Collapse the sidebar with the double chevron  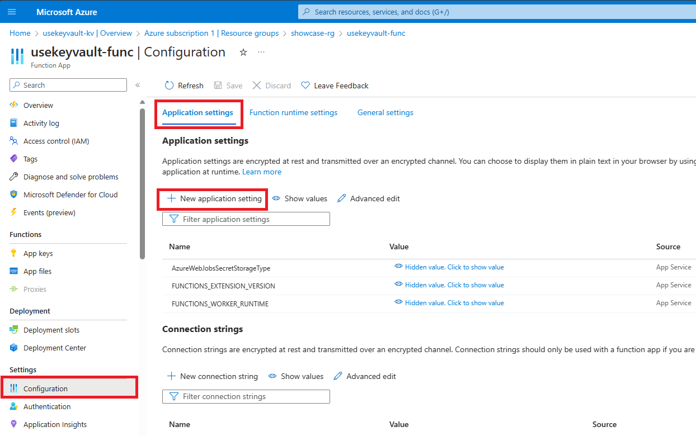tap(138, 85)
